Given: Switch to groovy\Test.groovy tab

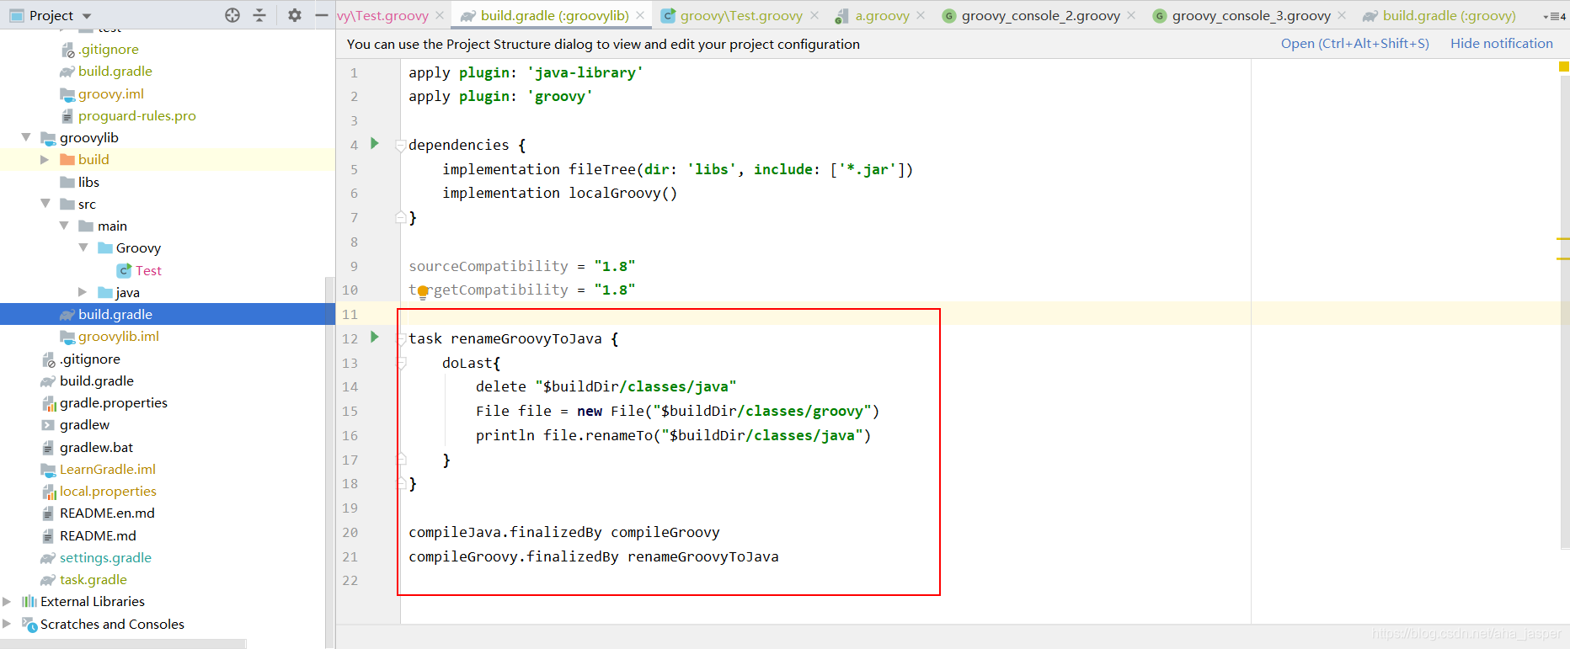Looking at the screenshot, I should [741, 15].
